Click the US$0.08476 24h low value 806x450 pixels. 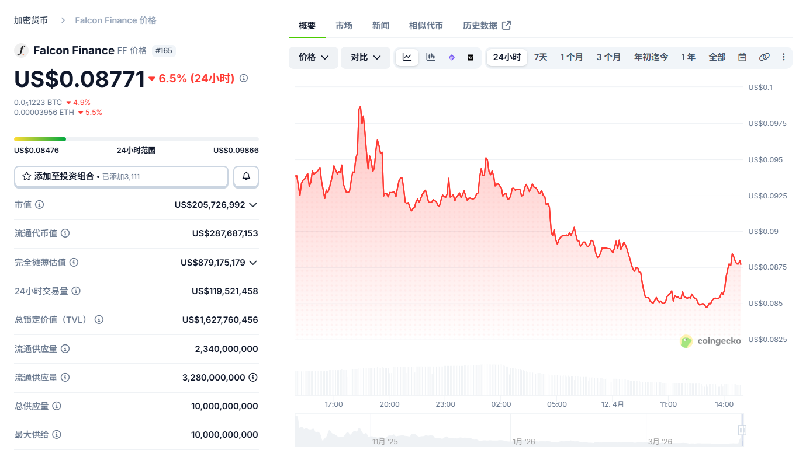[36, 151]
